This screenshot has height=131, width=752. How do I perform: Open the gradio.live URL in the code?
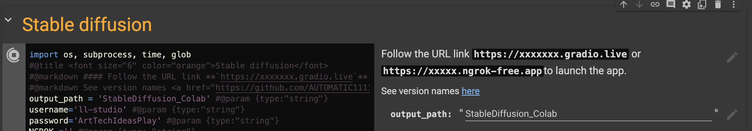[x=286, y=77]
